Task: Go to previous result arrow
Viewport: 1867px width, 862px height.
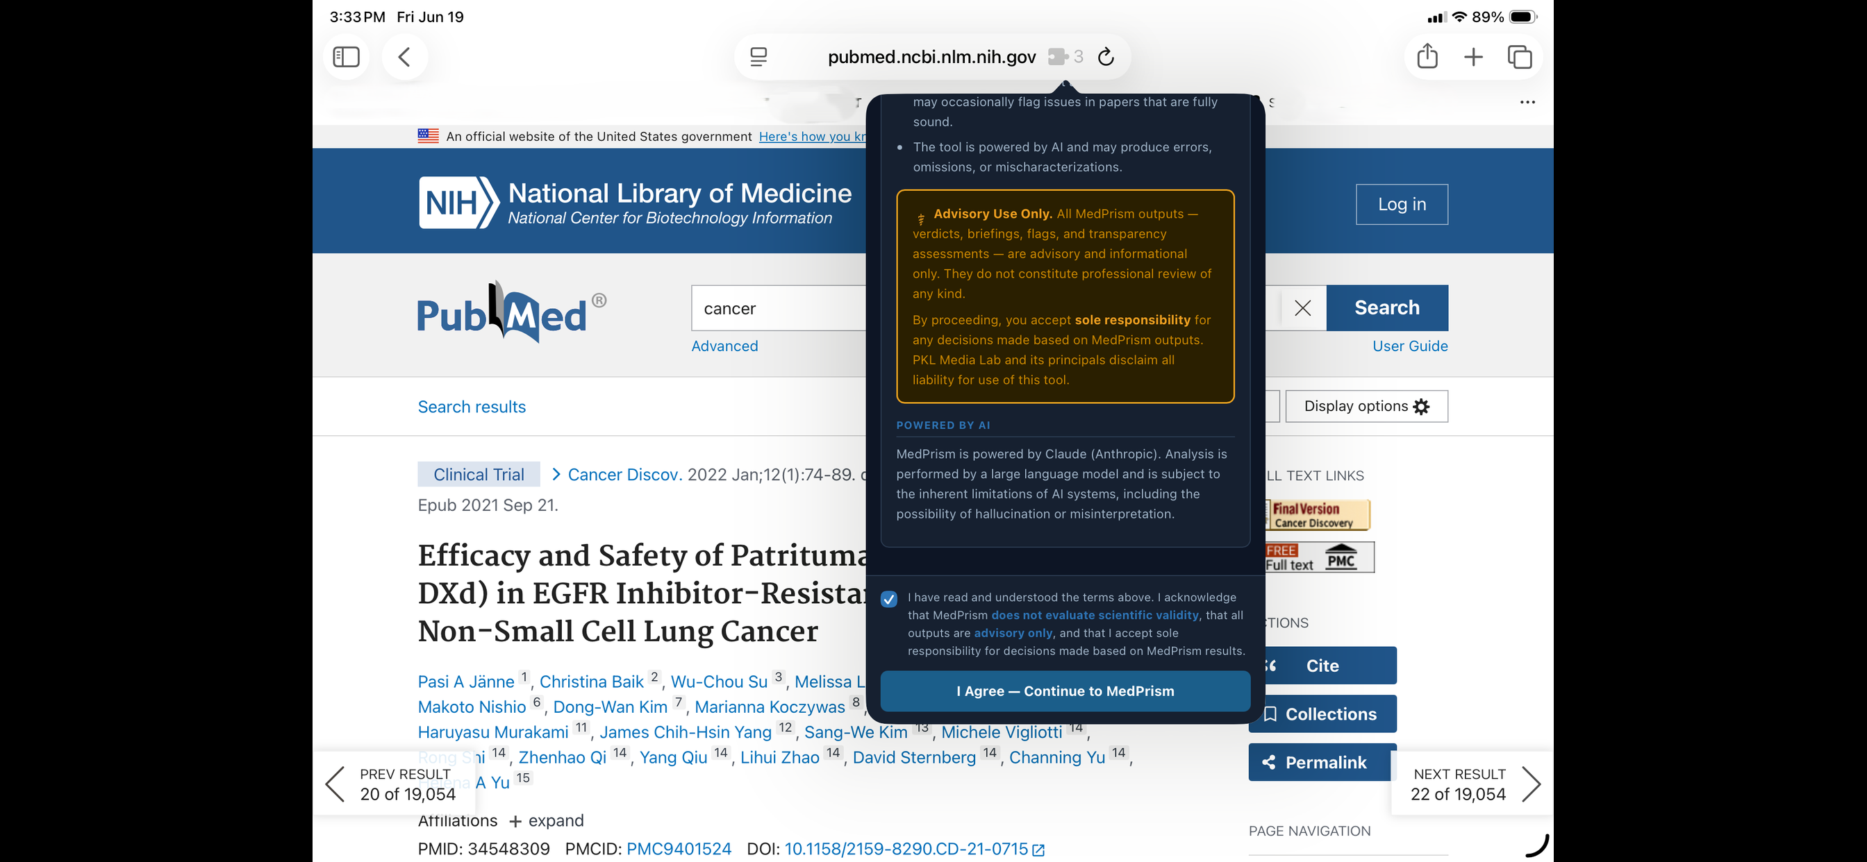Action: [x=335, y=784]
